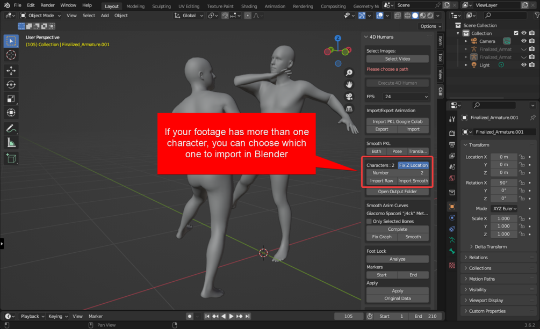The width and height of the screenshot is (540, 329).
Task: Toggle proportional editing in header
Action: pyautogui.click(x=248, y=16)
